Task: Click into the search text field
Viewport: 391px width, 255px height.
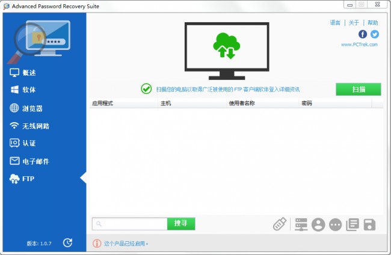Action: (130, 224)
